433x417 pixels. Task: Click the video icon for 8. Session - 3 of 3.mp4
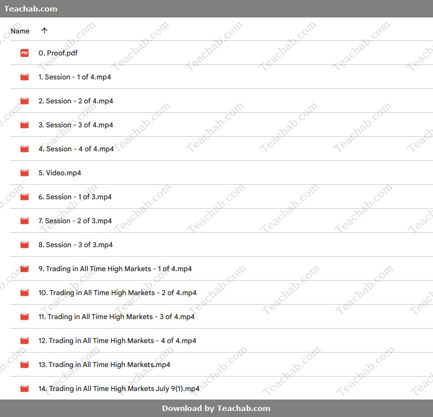[x=24, y=245]
